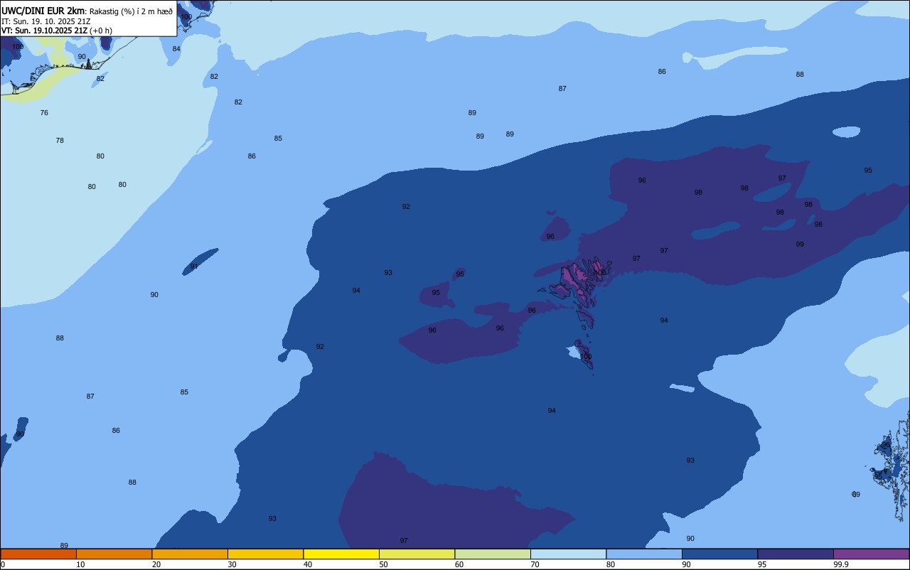Viewport: 910px width, 570px height.
Task: Click the title text 'UWC/DINI EUR 2km'
Action: [x=43, y=11]
